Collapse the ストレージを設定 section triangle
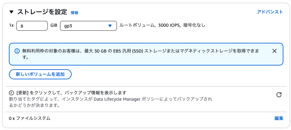This screenshot has width=291, height=130. coord(11,12)
